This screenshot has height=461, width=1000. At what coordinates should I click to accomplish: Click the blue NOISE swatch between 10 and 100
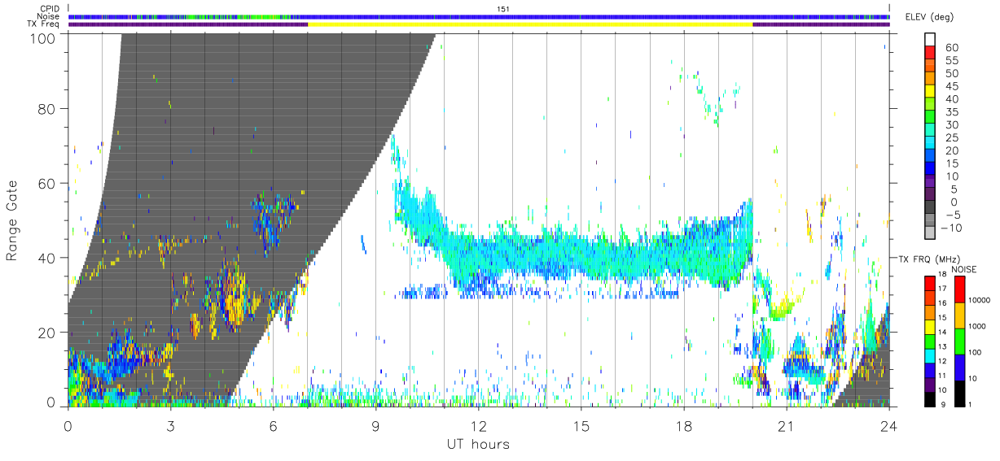(x=958, y=366)
